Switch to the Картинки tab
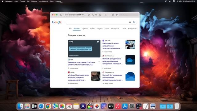Image resolution: width=197 pixels, height=111 pixels. tap(85, 29)
